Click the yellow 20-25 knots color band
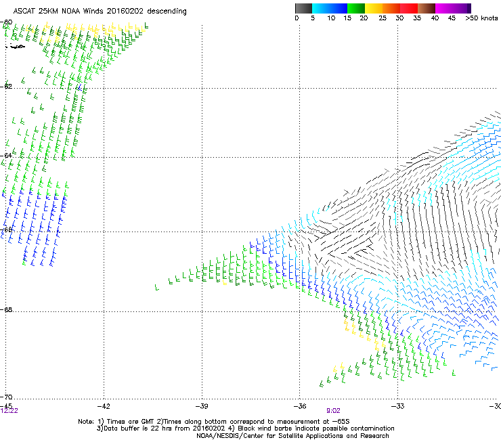The width and height of the screenshot is (501, 440). (x=373, y=8)
